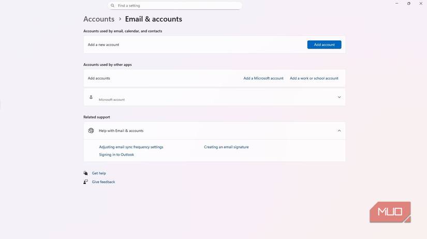The image size is (427, 239).
Task: Open Adjusting email sync frequency settings link
Action: (x=131, y=147)
